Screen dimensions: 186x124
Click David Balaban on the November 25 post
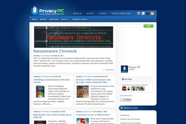[45, 112]
